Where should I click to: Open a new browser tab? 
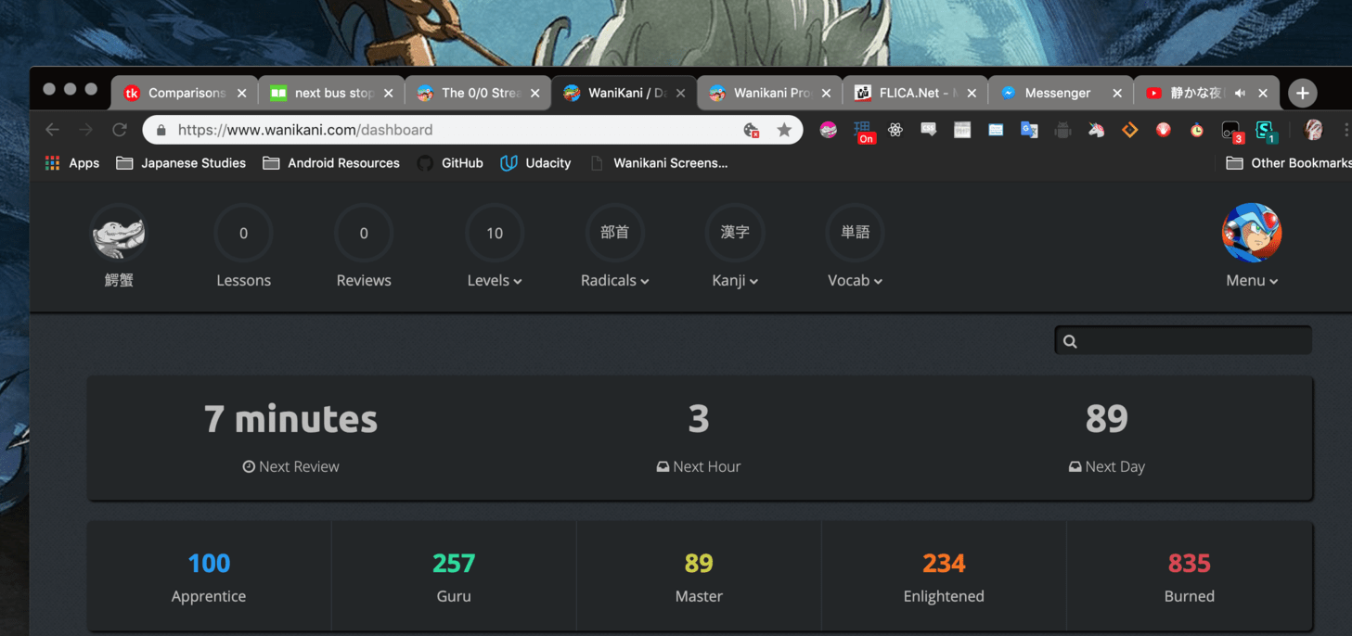(x=1303, y=93)
